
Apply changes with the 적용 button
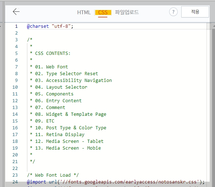click(x=195, y=12)
